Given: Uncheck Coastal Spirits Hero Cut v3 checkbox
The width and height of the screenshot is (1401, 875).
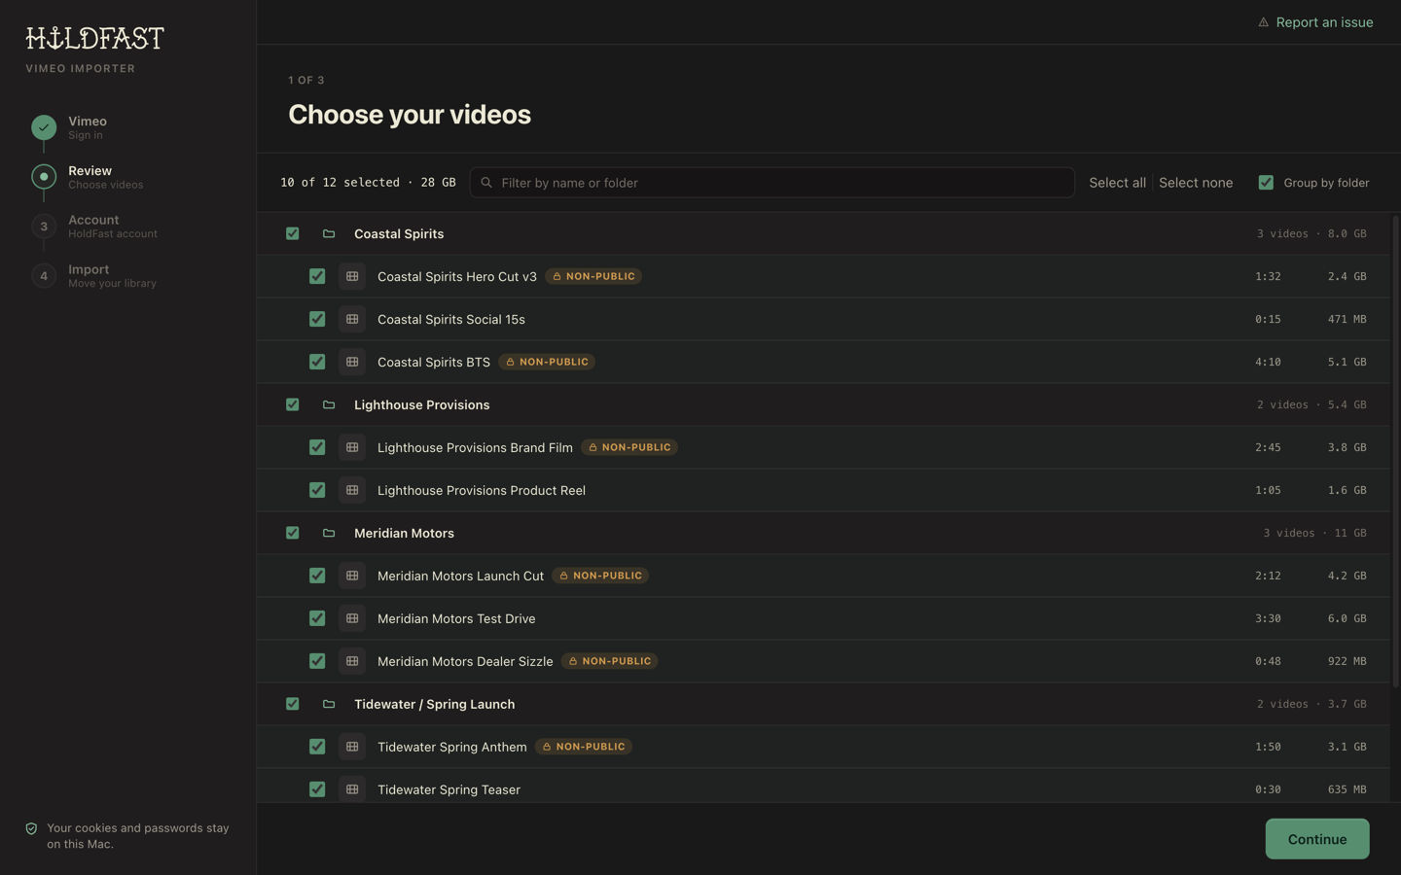Looking at the screenshot, I should coord(317,277).
